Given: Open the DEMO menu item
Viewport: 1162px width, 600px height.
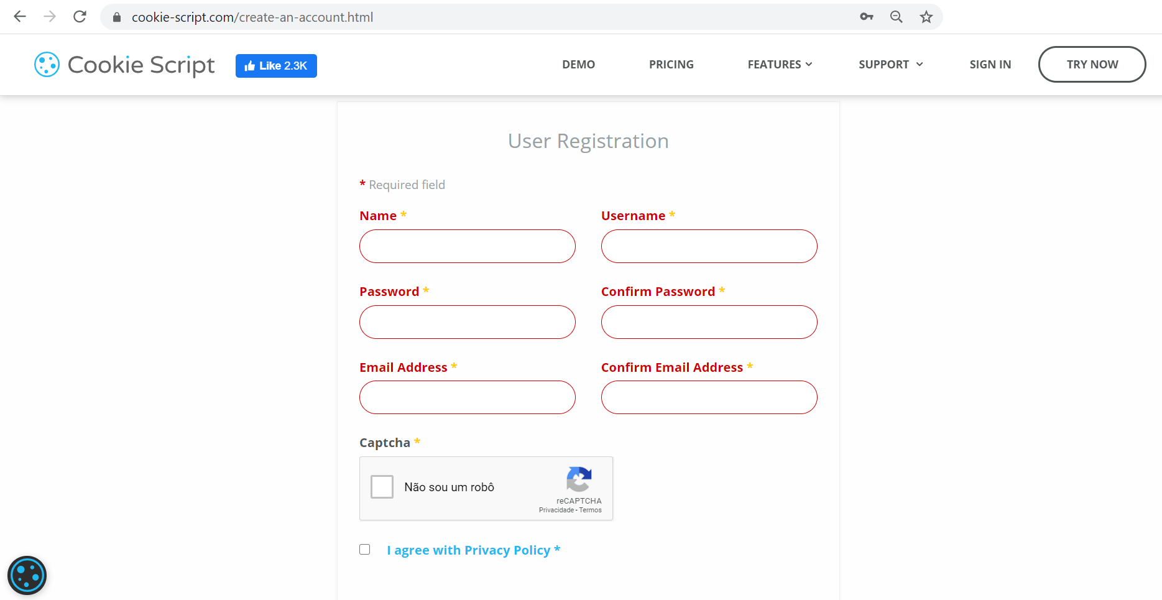Looking at the screenshot, I should click(x=578, y=65).
